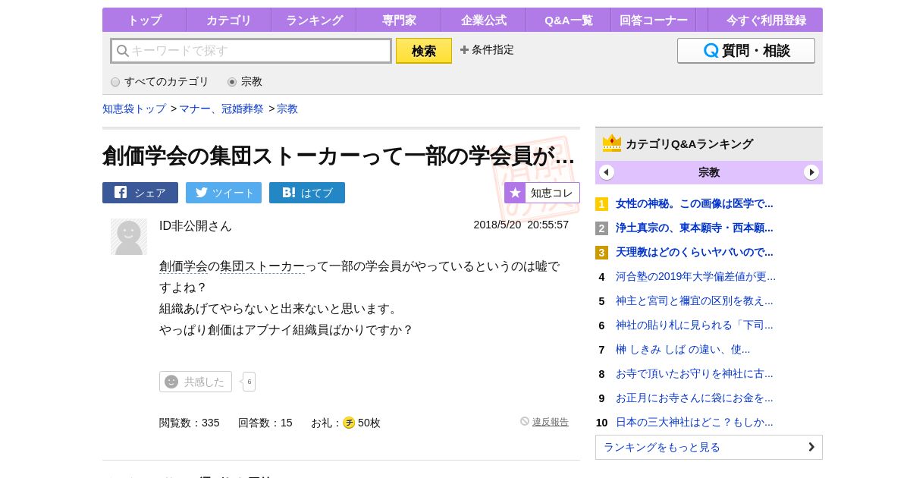Tweet the question with ツイート button
The width and height of the screenshot is (910, 478).
[x=224, y=193]
